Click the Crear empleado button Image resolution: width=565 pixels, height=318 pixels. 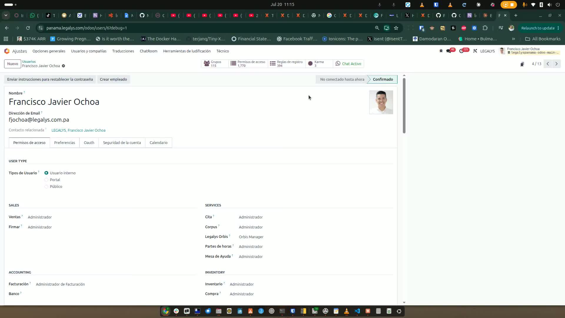pos(113,79)
